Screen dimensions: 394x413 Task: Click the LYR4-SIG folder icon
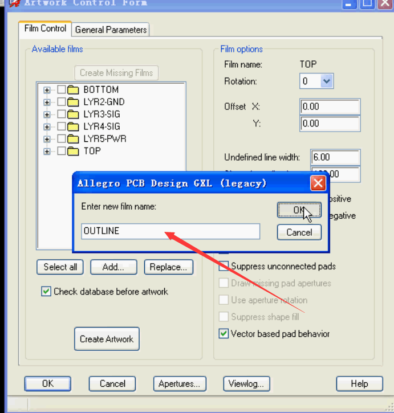(x=73, y=126)
